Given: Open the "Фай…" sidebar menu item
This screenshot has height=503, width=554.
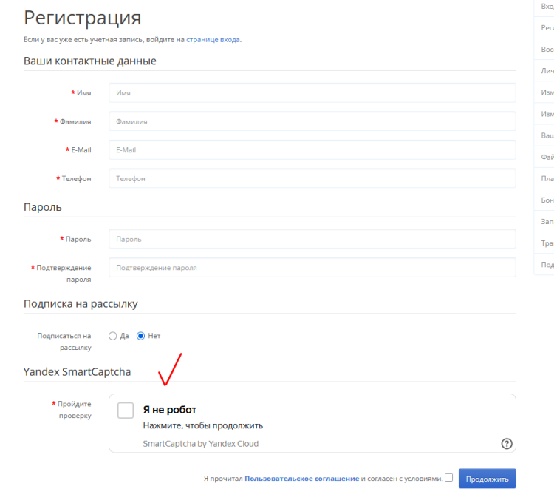Looking at the screenshot, I should 547,157.
